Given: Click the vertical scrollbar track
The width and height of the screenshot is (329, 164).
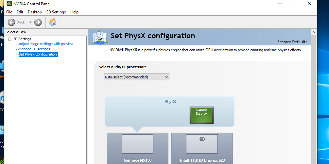Looking at the screenshot, I should click(314, 99).
